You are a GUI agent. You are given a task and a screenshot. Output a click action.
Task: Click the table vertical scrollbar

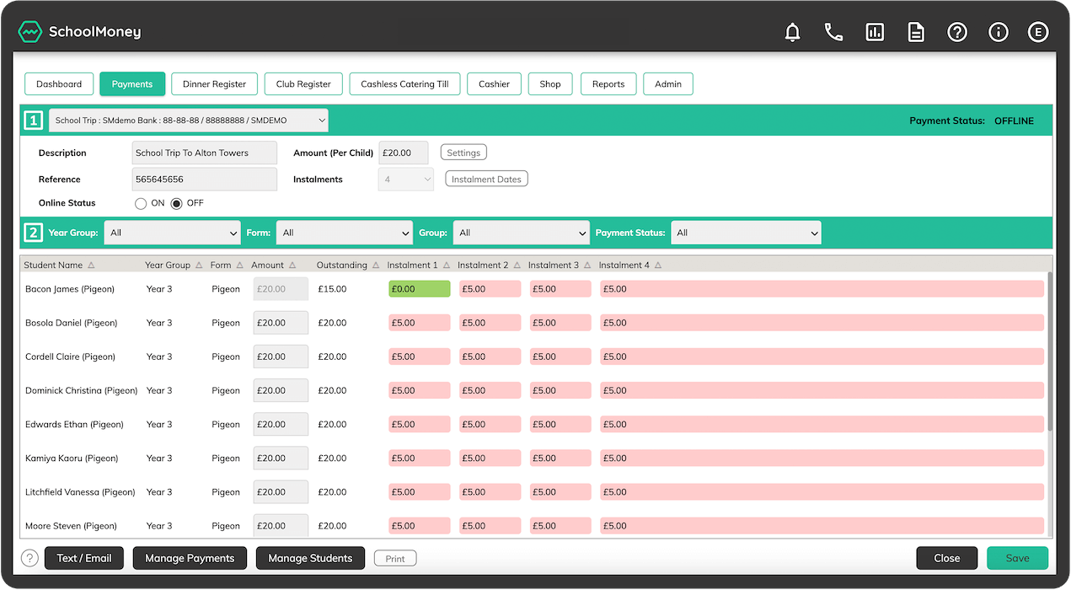click(1050, 350)
